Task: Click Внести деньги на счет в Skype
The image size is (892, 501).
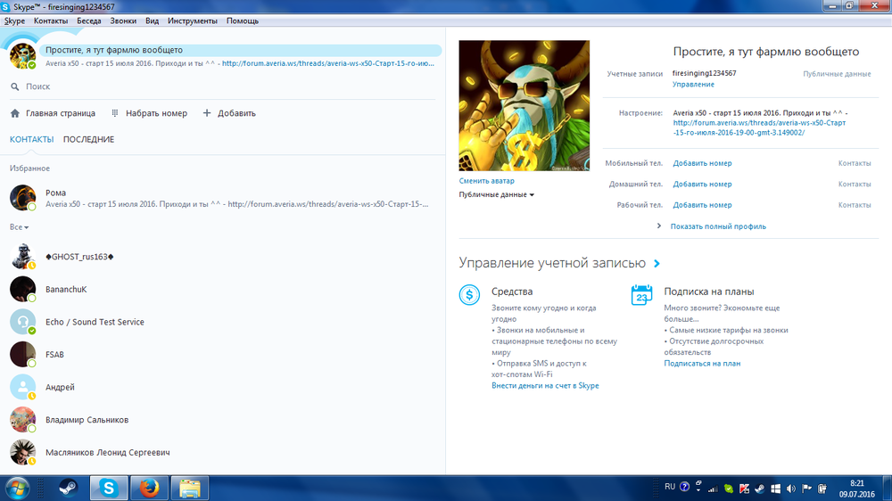Action: (x=545, y=386)
